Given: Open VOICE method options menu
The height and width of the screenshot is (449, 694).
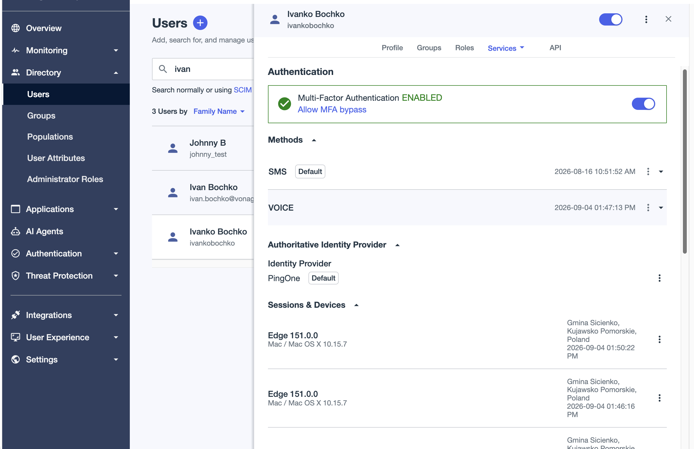Looking at the screenshot, I should point(648,208).
